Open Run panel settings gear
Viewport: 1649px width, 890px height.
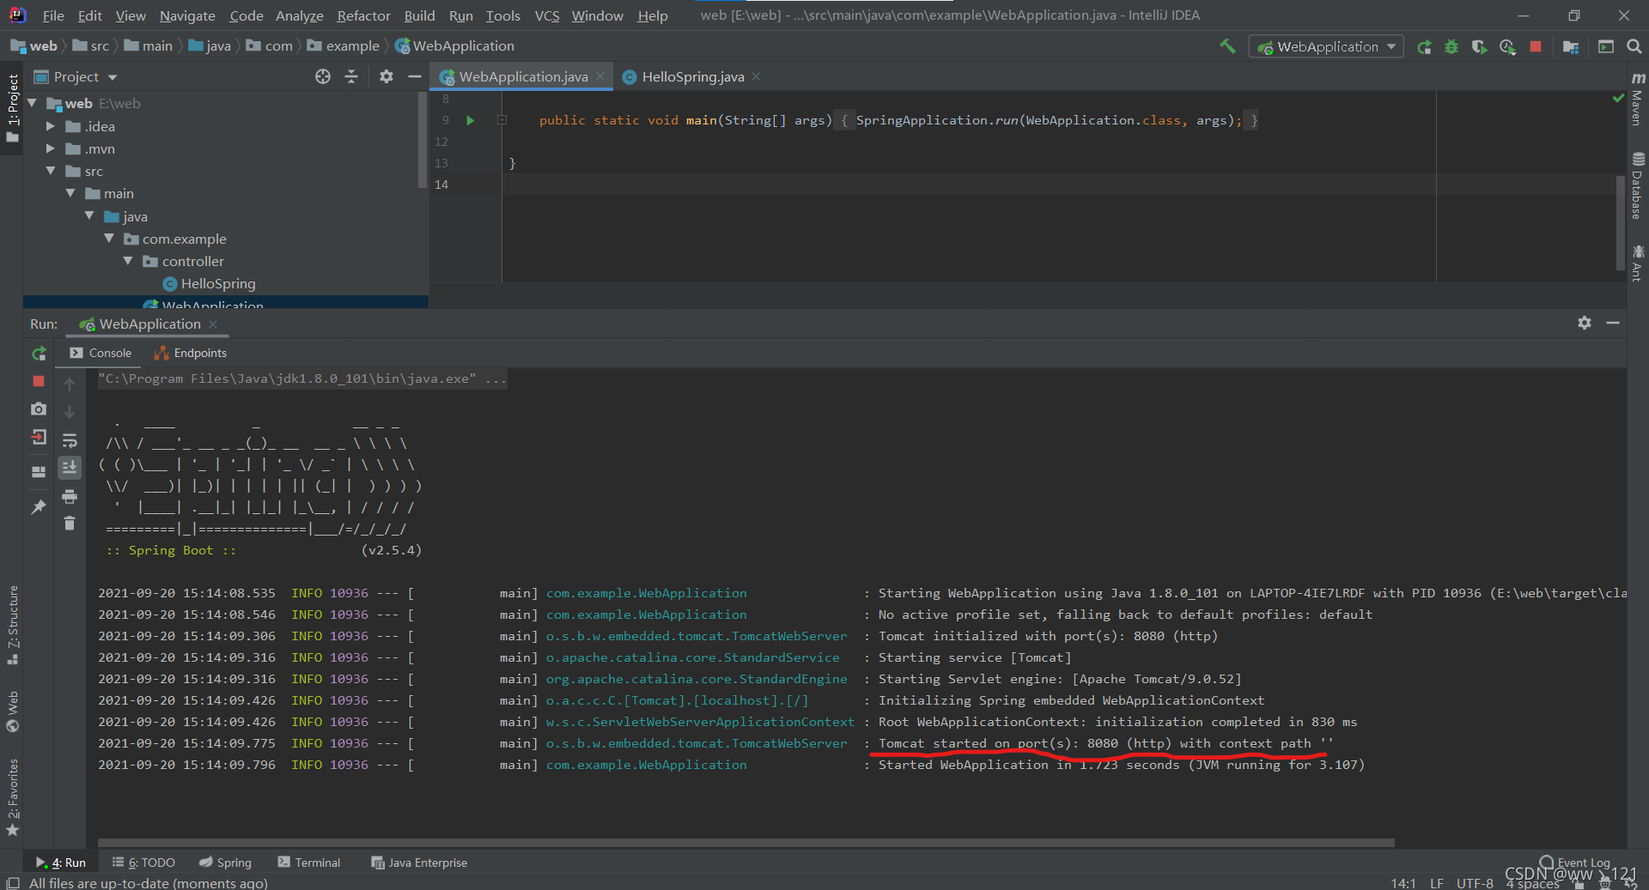(1585, 323)
